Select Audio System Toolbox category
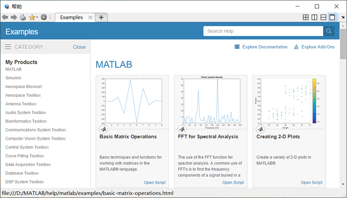This screenshot has height=198, width=347. pos(26,112)
